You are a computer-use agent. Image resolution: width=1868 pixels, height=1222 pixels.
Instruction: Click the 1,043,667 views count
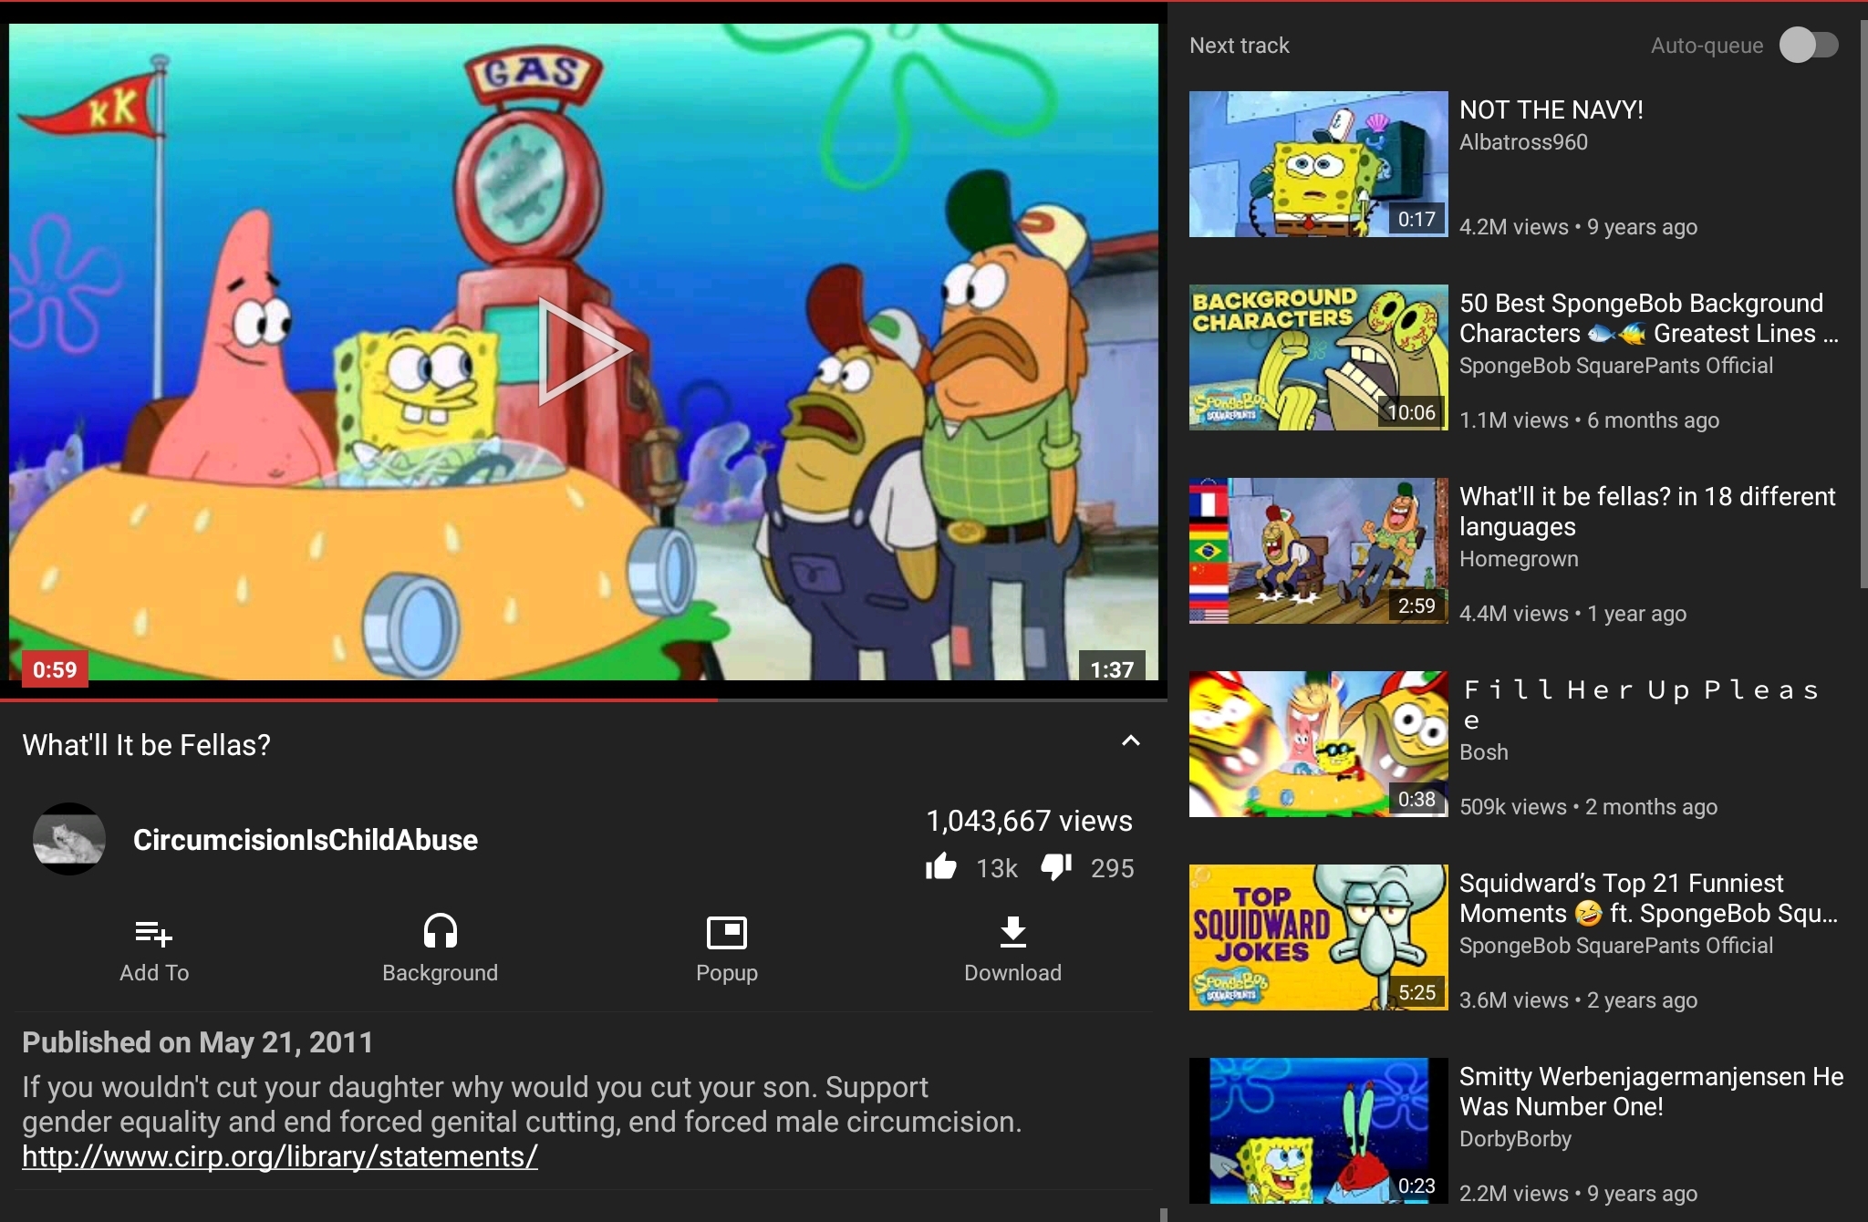(x=1029, y=821)
